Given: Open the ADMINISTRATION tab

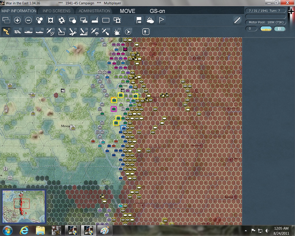Looking at the screenshot, I should (94, 11).
